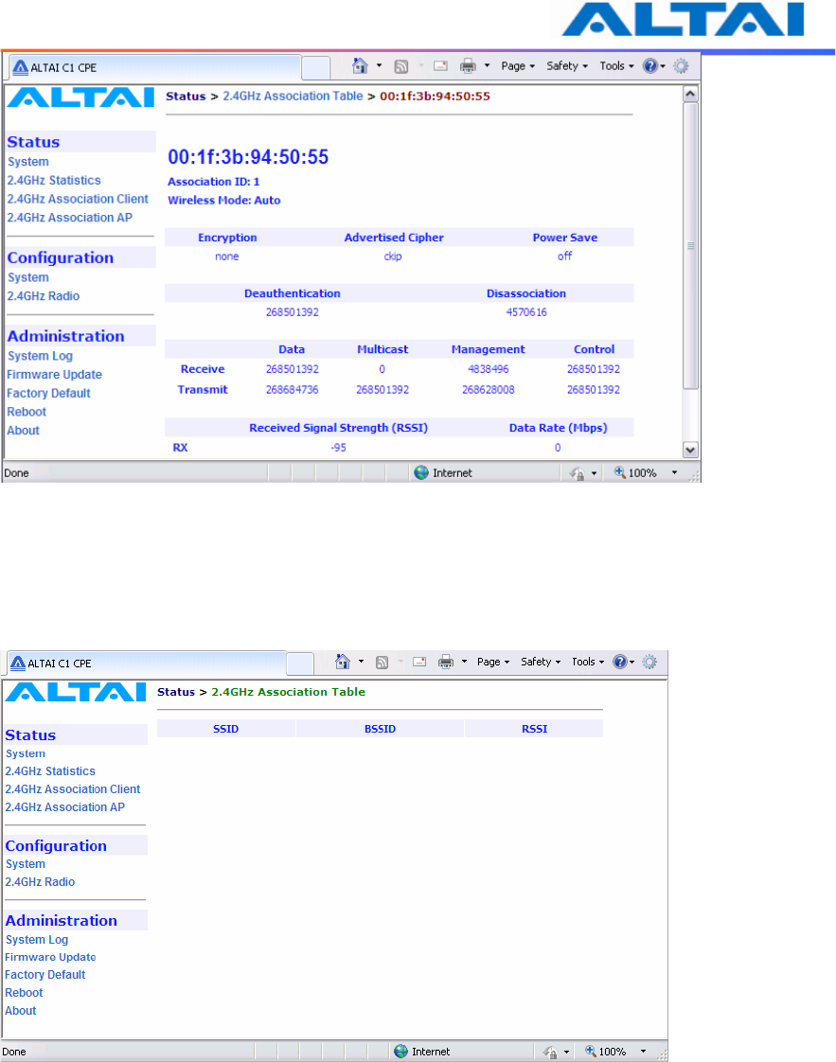836x1062 pixels.
Task: Click the RSSI value -95 in the RX row
Action: pyautogui.click(x=339, y=448)
